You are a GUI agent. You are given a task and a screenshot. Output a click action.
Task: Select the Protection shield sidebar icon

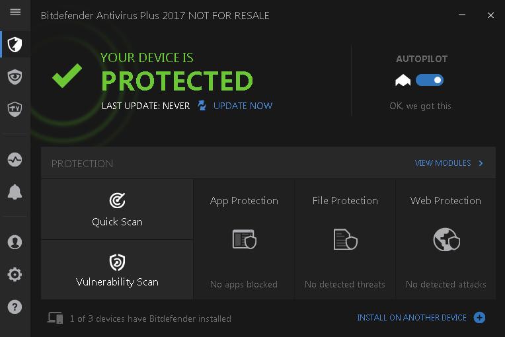(15, 44)
